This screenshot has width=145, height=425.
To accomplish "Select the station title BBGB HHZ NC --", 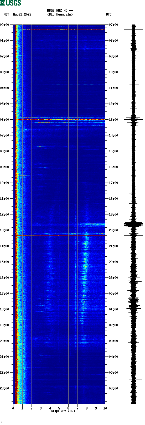I will (x=60, y=11).
